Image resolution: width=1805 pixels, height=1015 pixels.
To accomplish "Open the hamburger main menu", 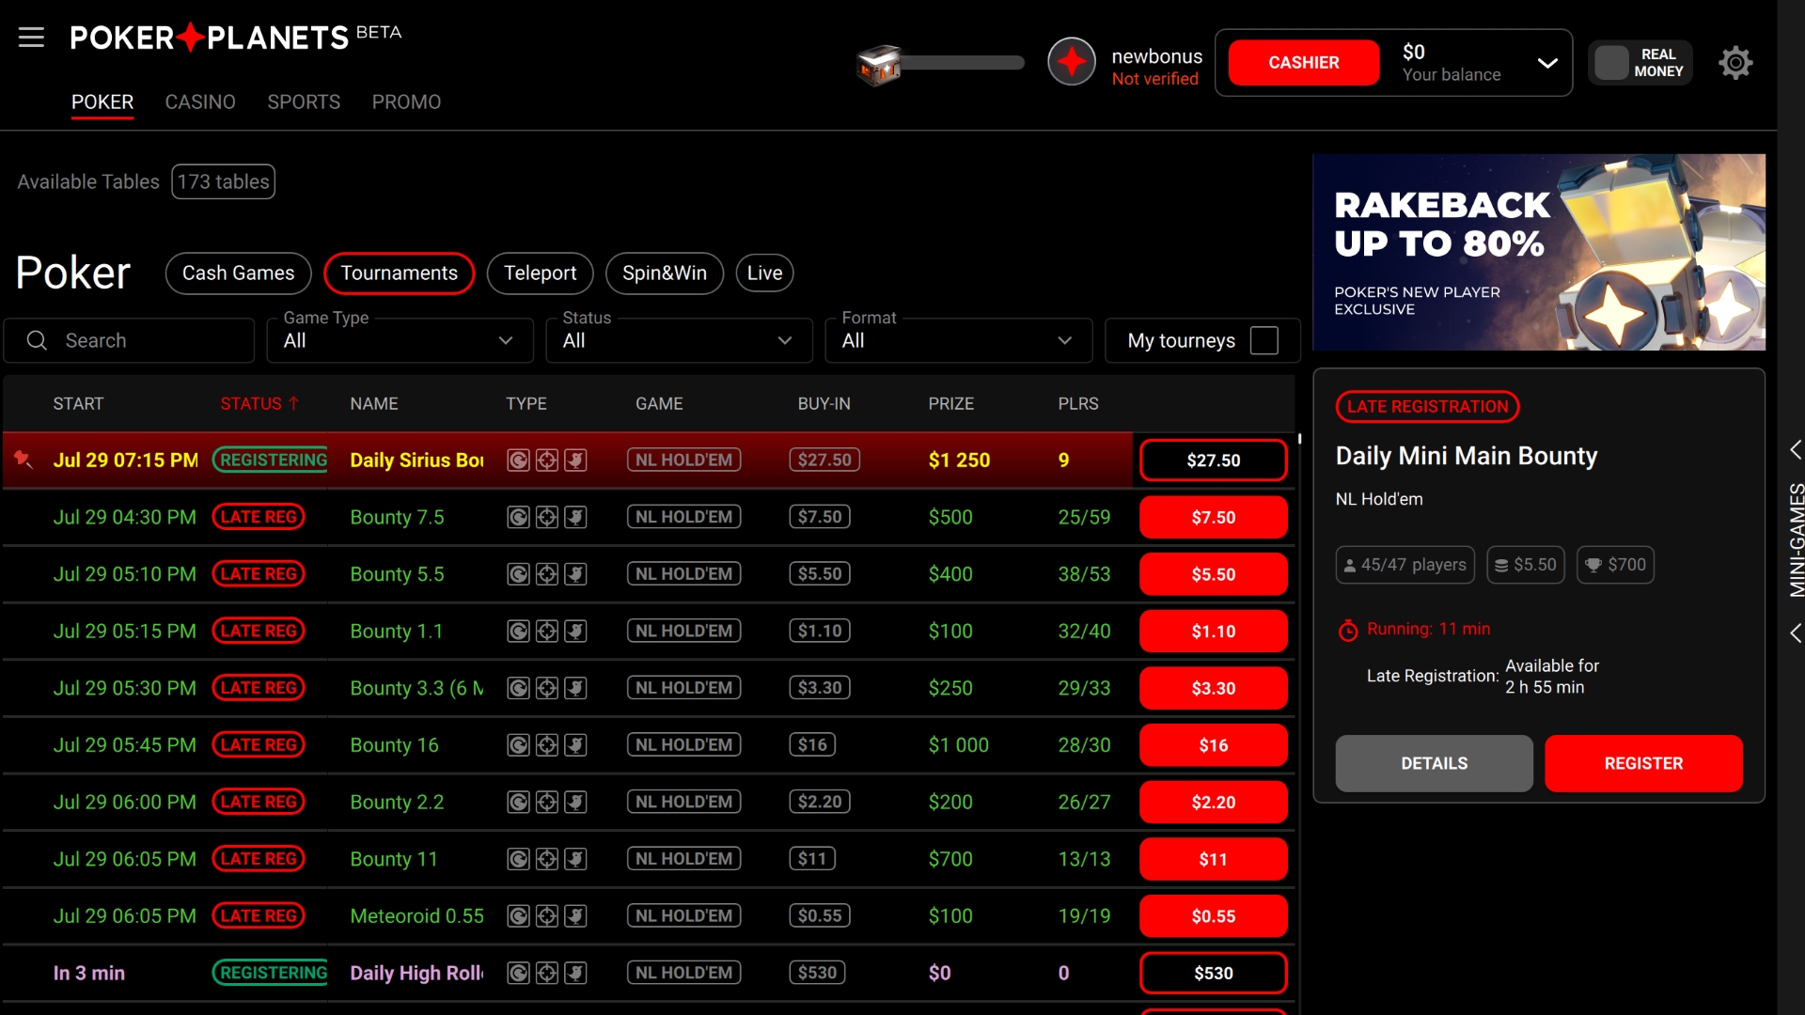I will click(31, 38).
